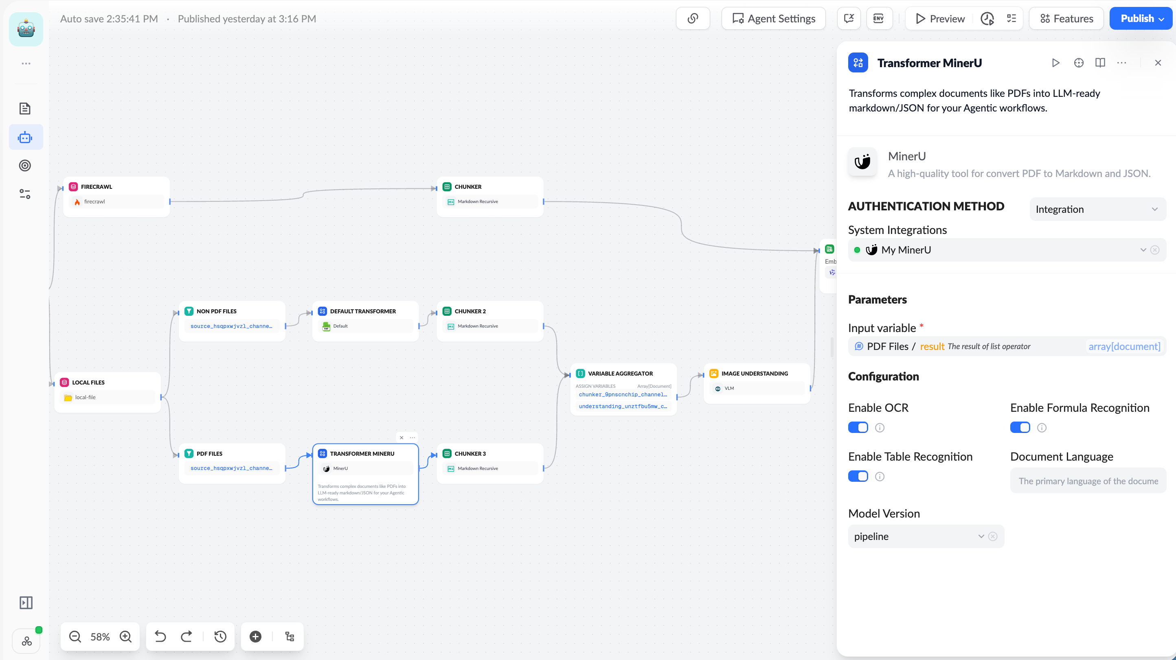
Task: Add a new node with the plus icon
Action: click(255, 636)
